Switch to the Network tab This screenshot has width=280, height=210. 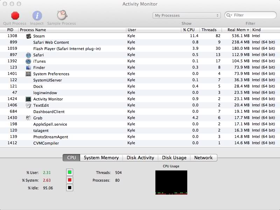204,158
